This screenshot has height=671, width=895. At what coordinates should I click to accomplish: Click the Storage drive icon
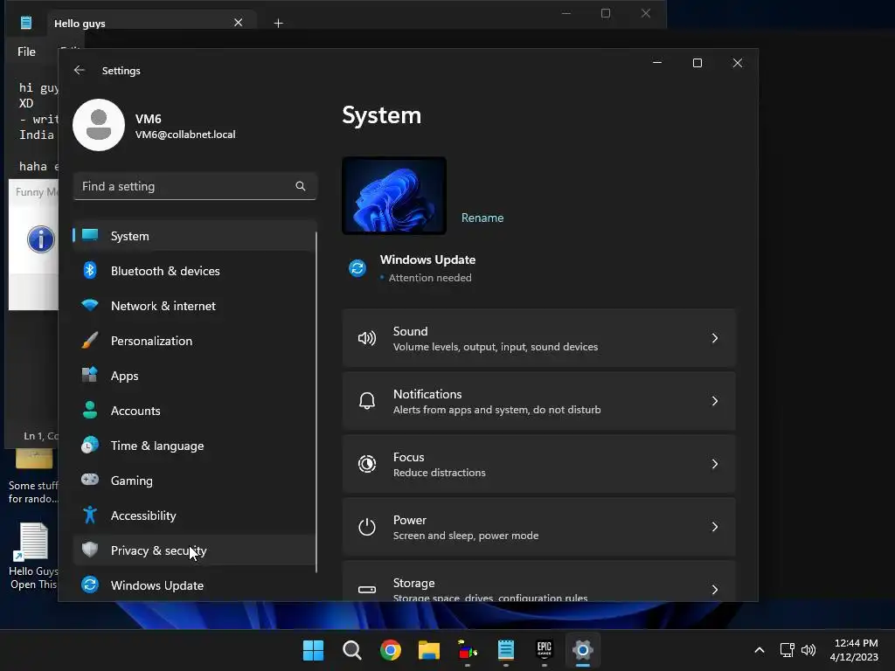[367, 590]
